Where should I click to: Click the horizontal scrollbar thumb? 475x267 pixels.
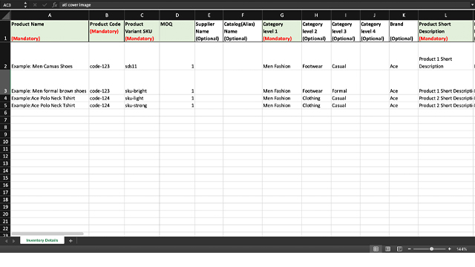pos(47,234)
